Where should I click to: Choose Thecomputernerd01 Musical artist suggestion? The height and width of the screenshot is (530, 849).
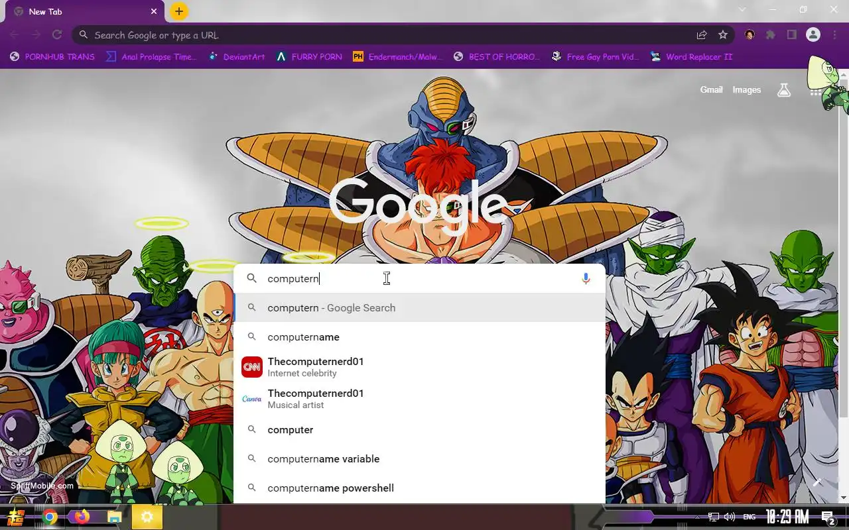coord(420,399)
